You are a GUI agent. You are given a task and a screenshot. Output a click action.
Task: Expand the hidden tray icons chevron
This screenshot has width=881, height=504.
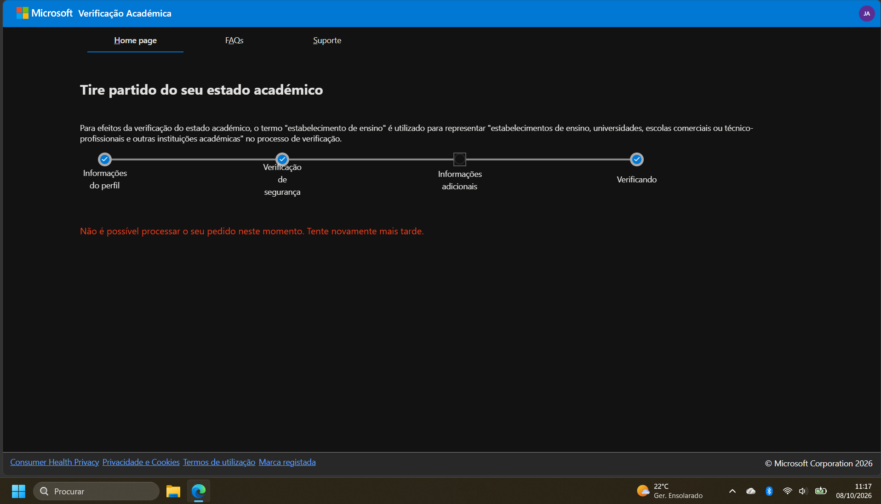(732, 491)
